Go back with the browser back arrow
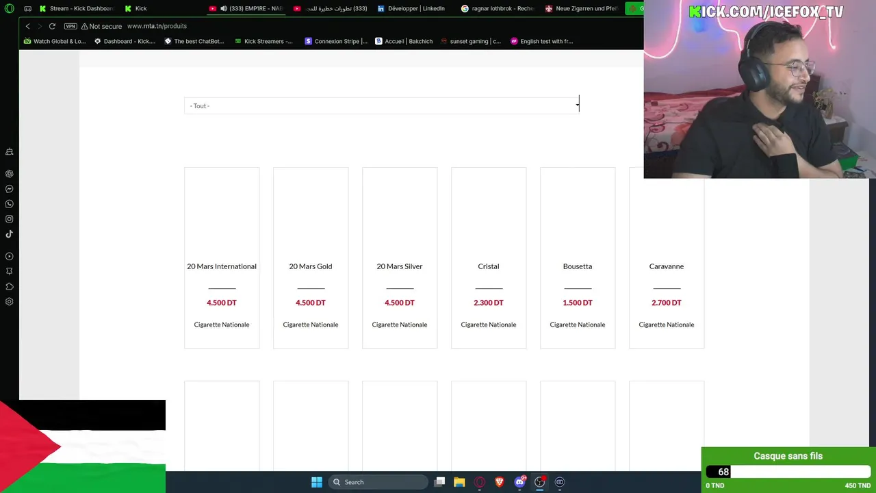 [x=27, y=26]
